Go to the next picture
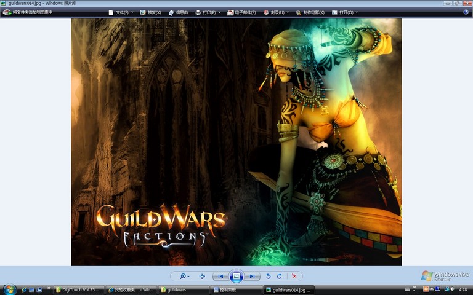 pos(252,276)
